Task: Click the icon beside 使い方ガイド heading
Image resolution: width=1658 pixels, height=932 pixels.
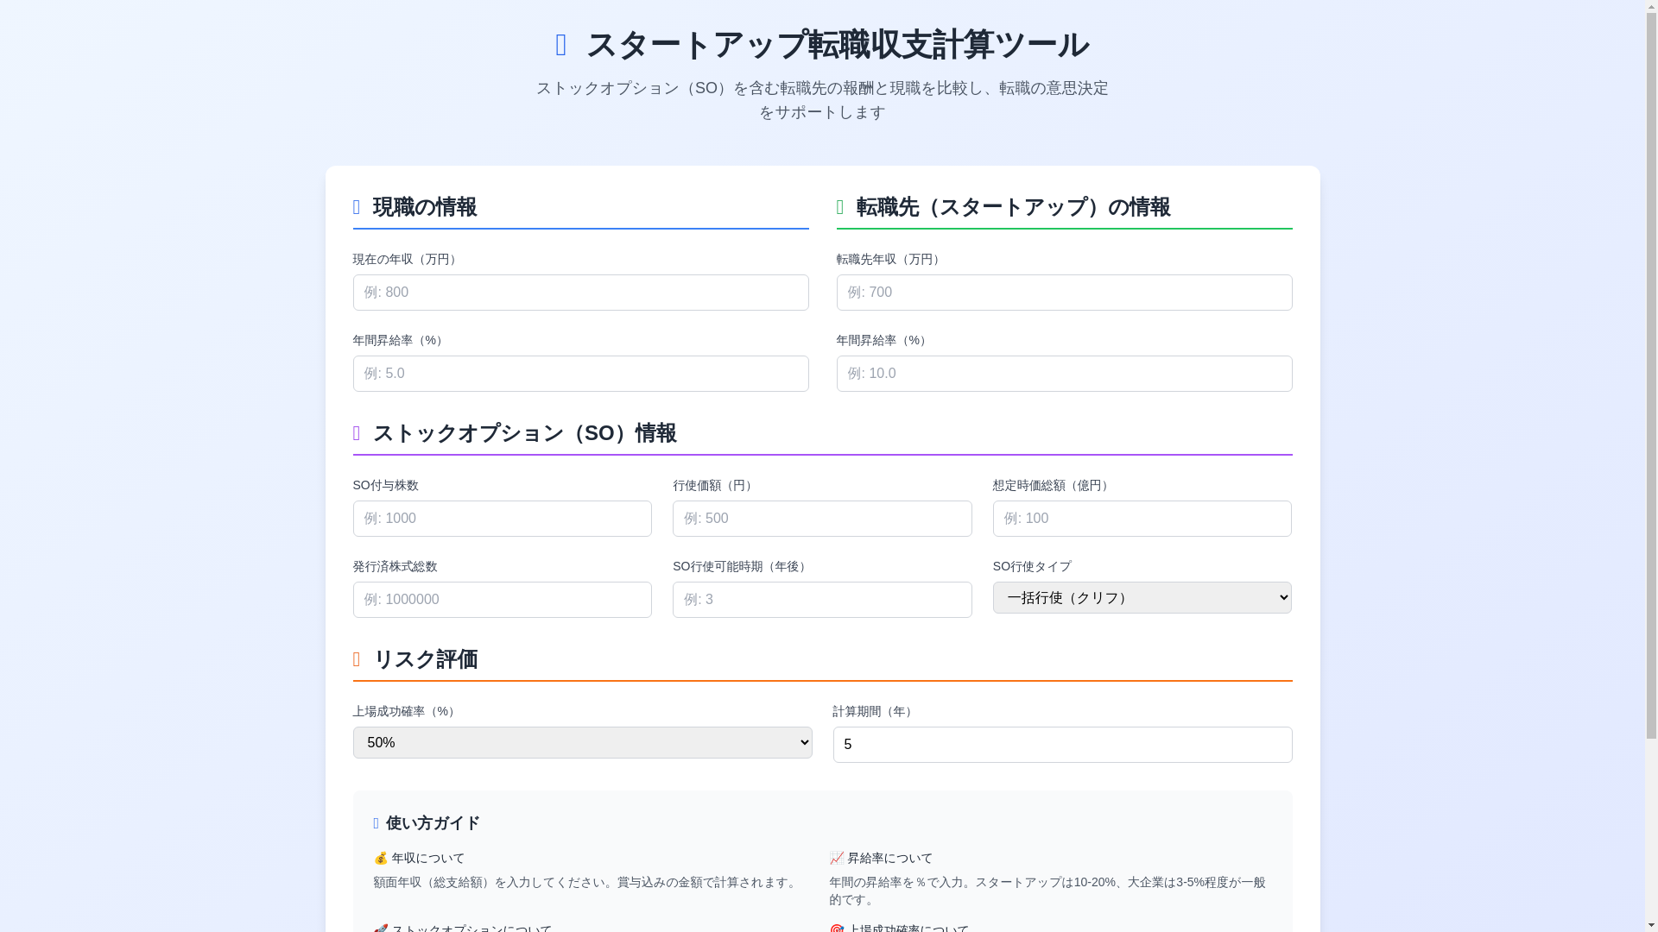Action: (x=376, y=823)
